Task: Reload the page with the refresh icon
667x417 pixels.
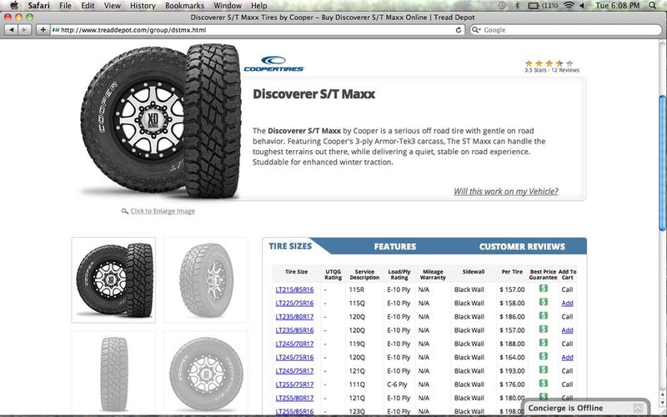Action: click(459, 30)
